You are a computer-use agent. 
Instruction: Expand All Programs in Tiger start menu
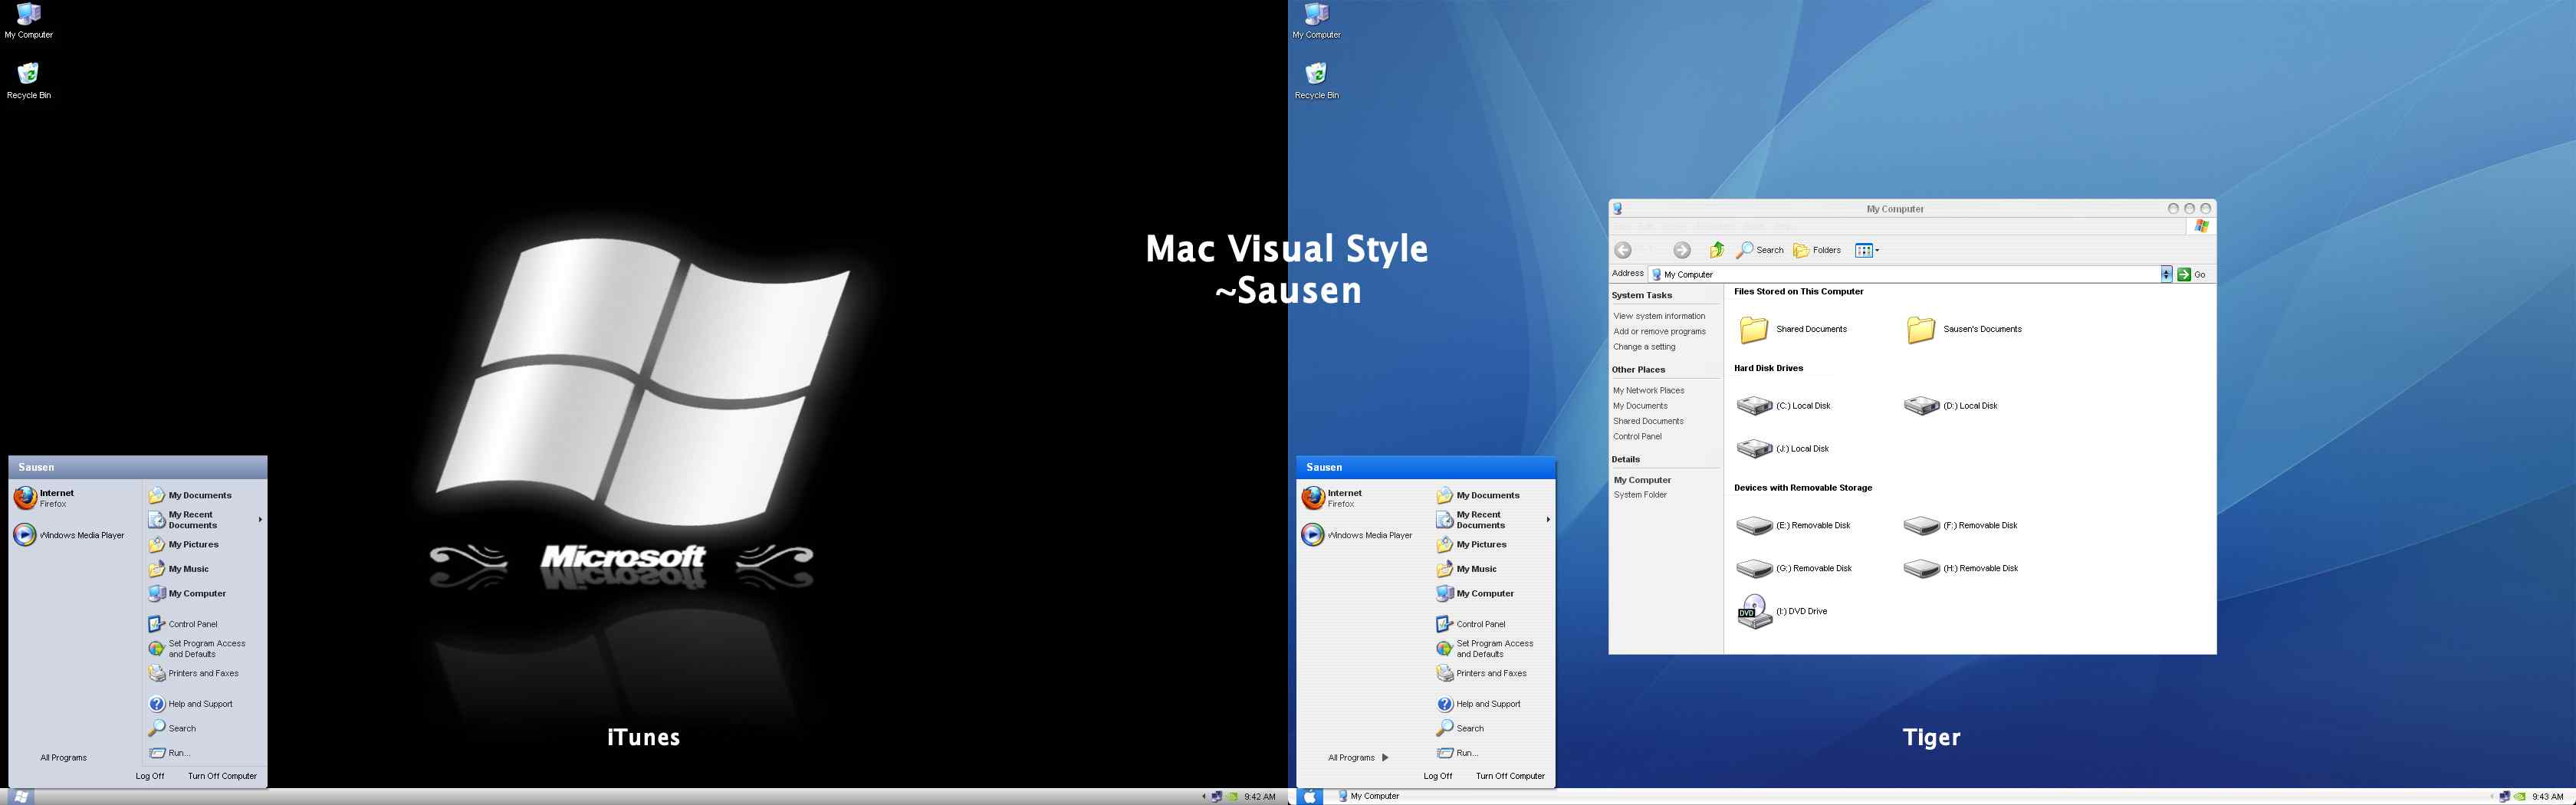coord(1358,758)
